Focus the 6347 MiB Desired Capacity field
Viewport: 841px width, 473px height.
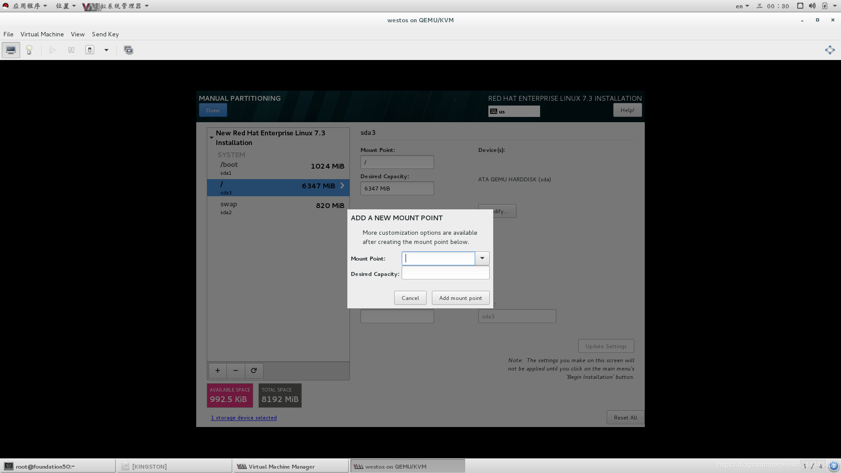click(x=397, y=188)
